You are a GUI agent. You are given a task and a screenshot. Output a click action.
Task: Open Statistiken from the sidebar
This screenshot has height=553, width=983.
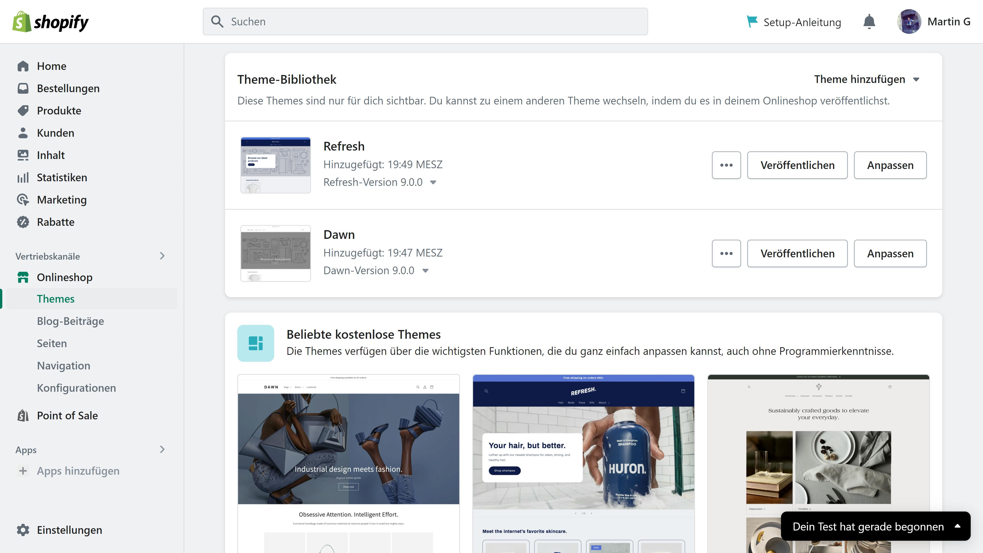pos(62,177)
